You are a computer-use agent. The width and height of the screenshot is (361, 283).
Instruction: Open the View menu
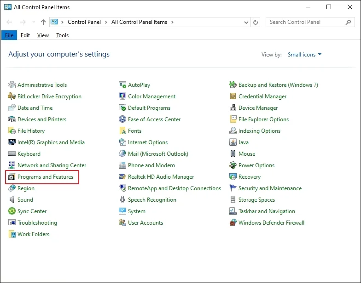pyautogui.click(x=43, y=35)
